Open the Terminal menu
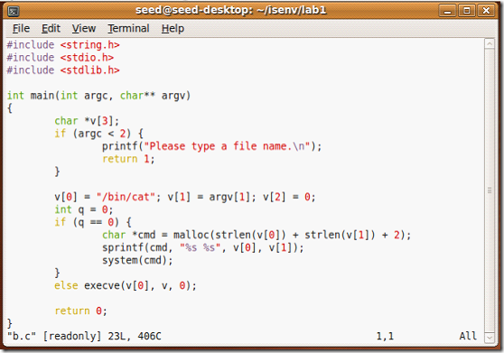Viewport: 504px width, 353px height. [128, 29]
